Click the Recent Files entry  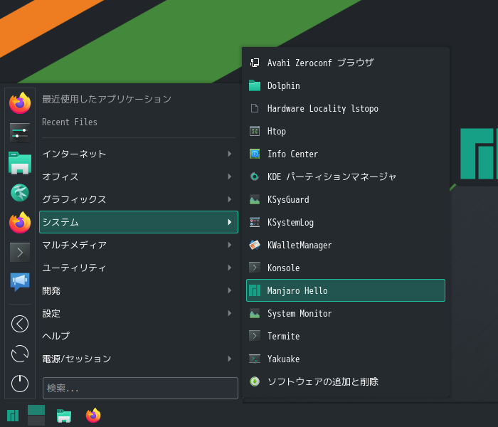click(x=70, y=122)
